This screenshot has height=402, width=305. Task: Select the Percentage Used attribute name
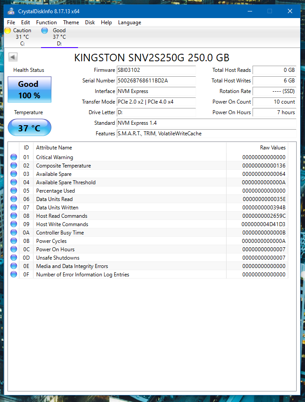56,191
